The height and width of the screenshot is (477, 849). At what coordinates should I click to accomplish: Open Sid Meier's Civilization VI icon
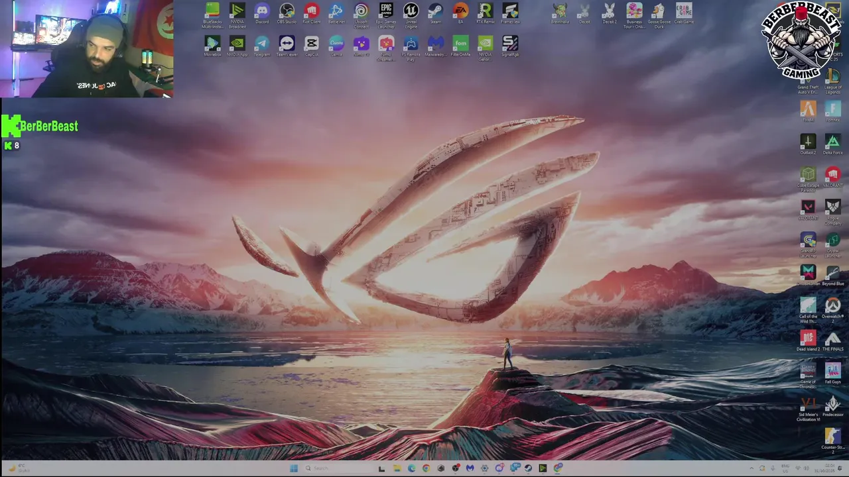coord(808,409)
